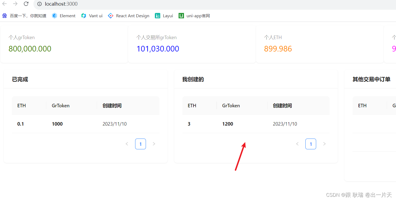396x200 pixels.
Task: Click the 已完成 card title
Action: point(20,80)
